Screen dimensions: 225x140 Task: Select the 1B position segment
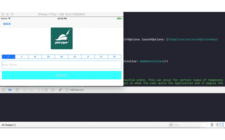pyautogui.click(x=35, y=56)
